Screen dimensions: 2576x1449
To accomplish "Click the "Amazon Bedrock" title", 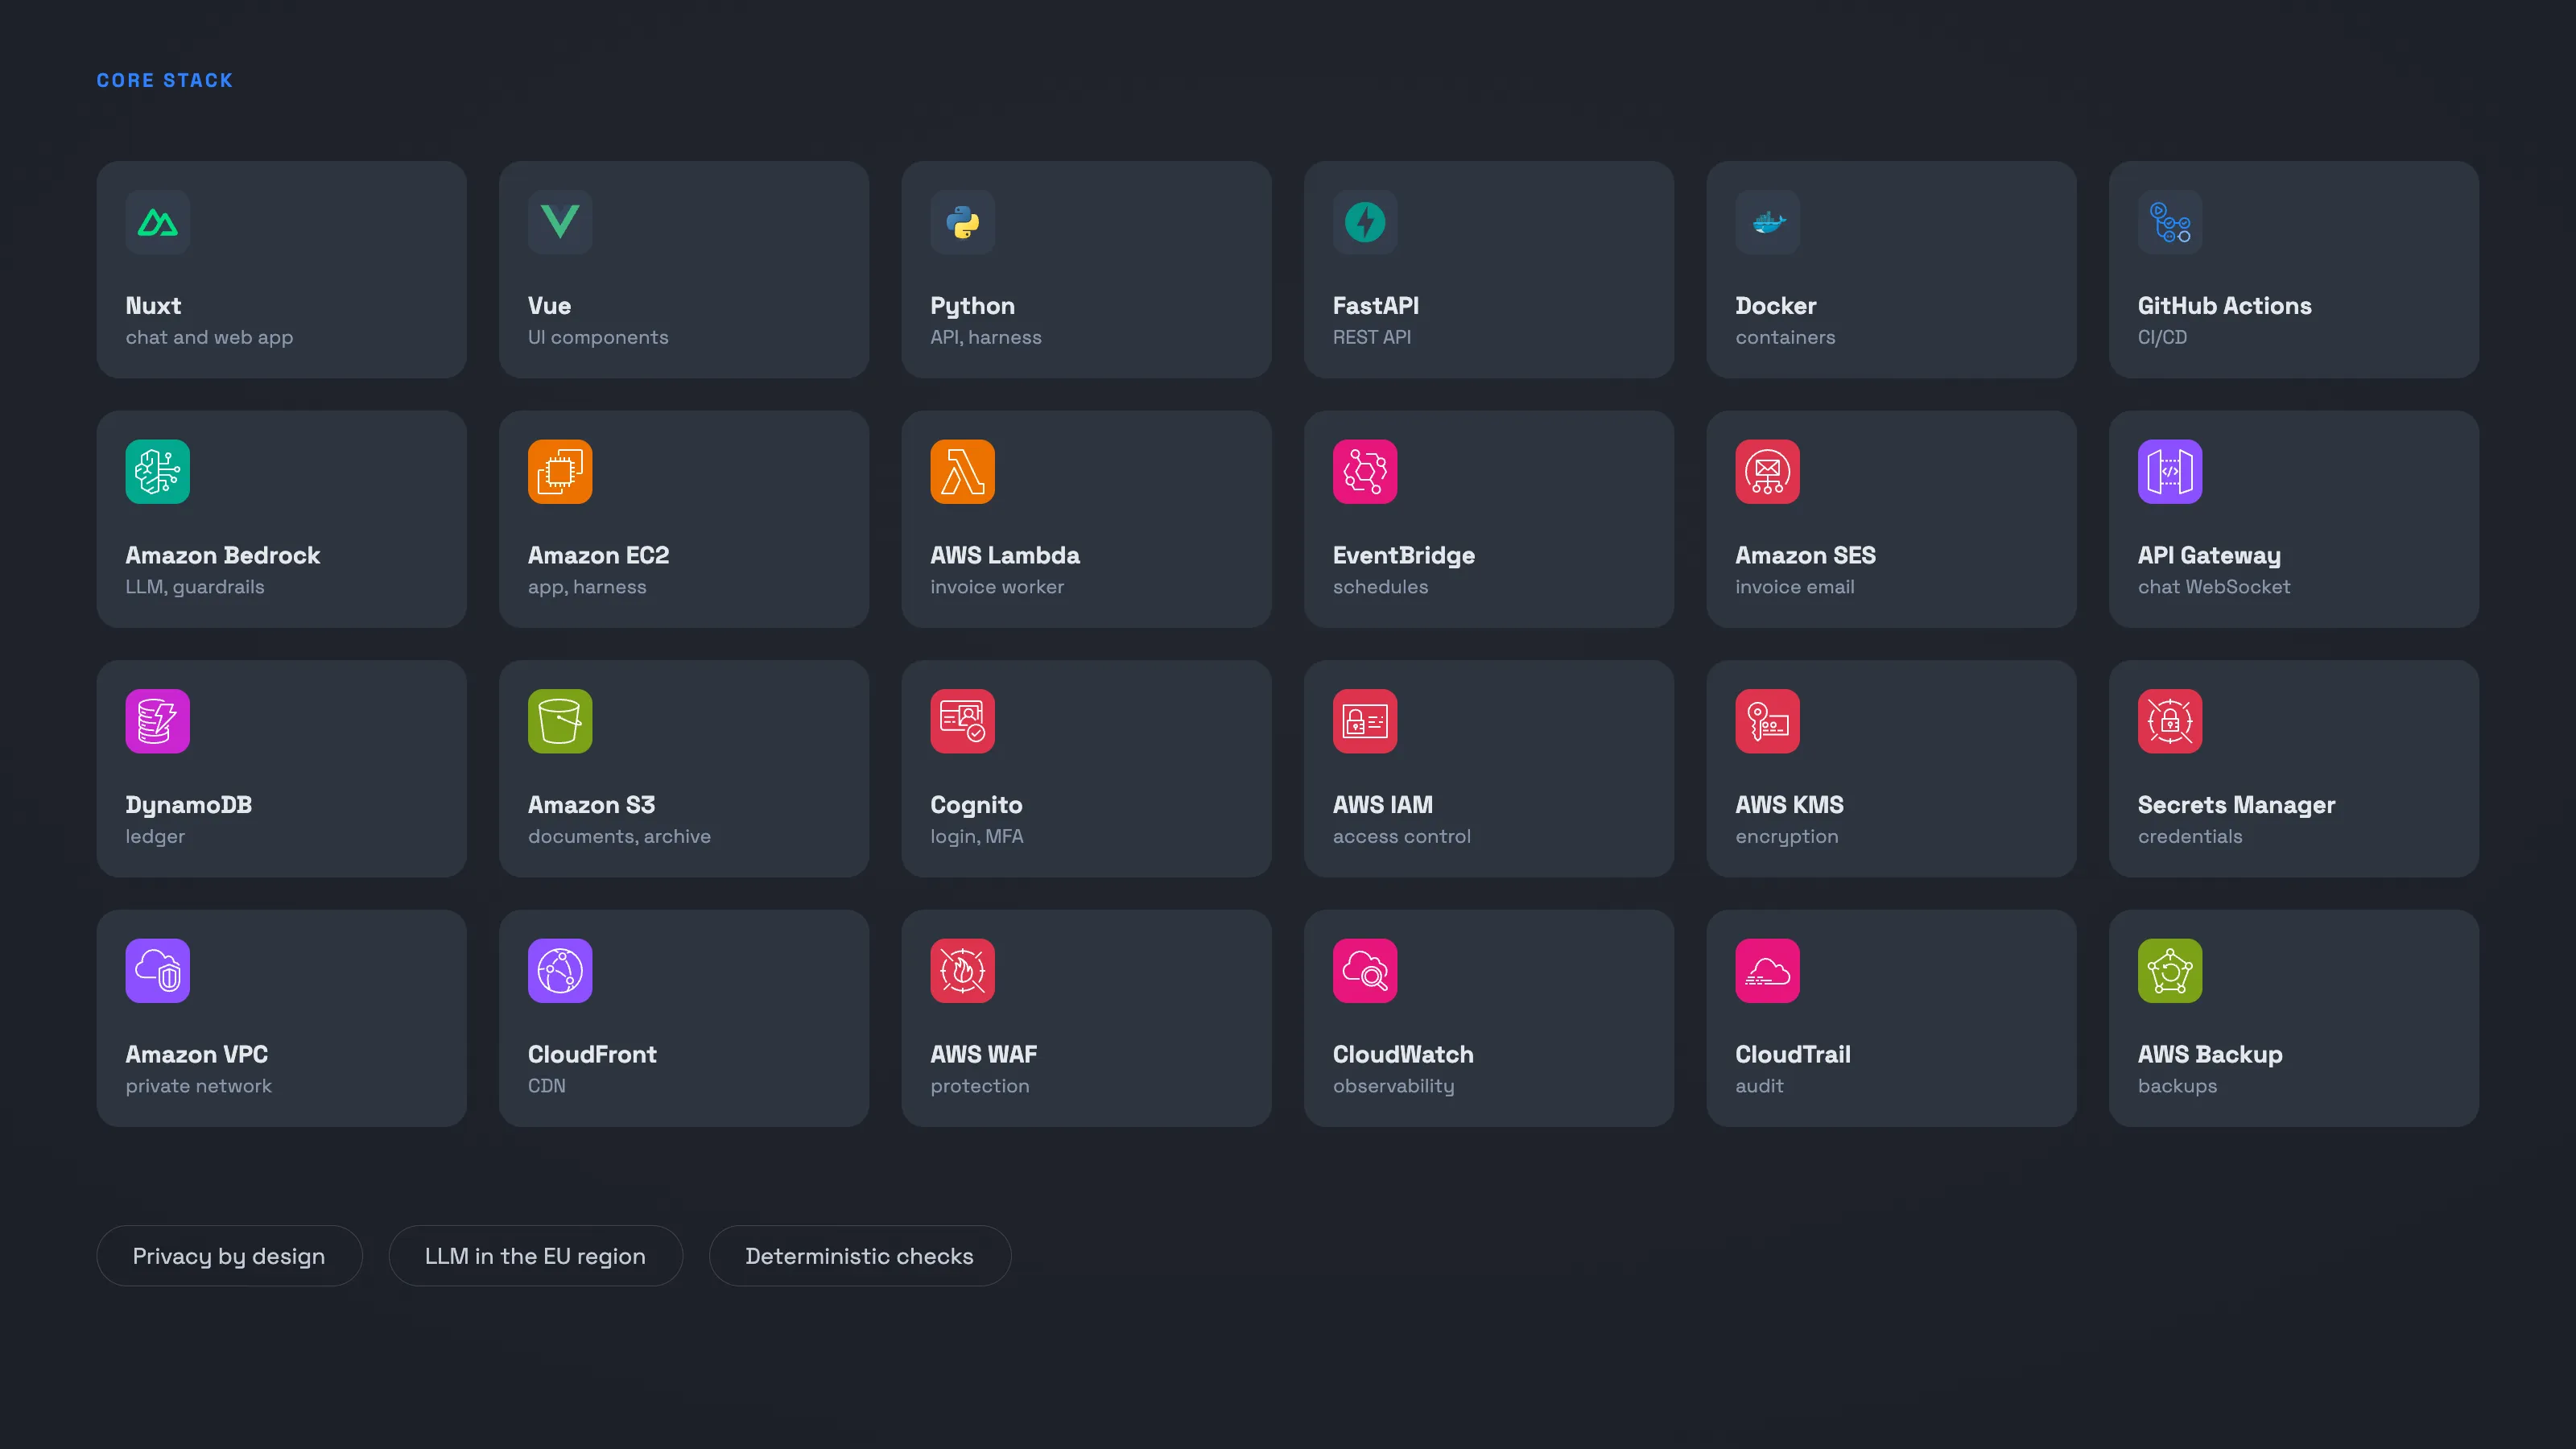I will click(222, 555).
